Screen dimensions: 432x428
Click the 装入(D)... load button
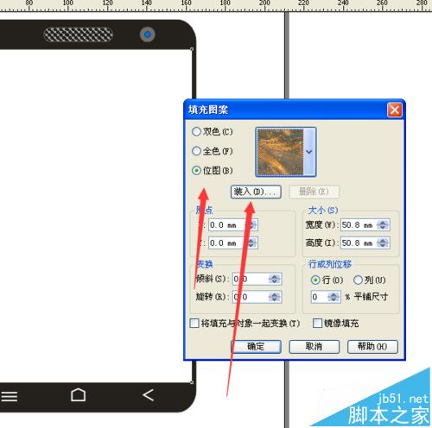pyautogui.click(x=256, y=192)
